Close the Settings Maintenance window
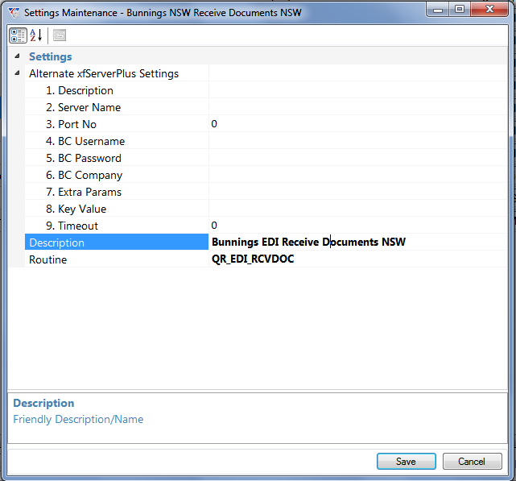516x481 pixels. (x=489, y=9)
